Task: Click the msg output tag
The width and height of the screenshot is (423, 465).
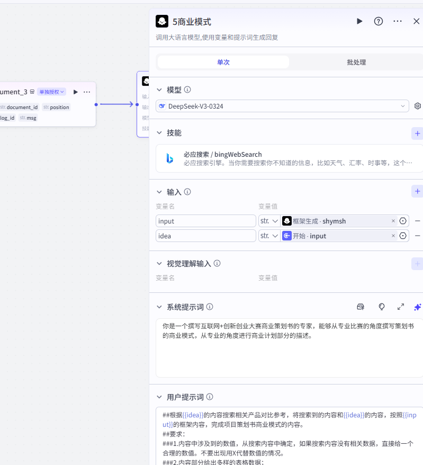Action: tap(28, 118)
